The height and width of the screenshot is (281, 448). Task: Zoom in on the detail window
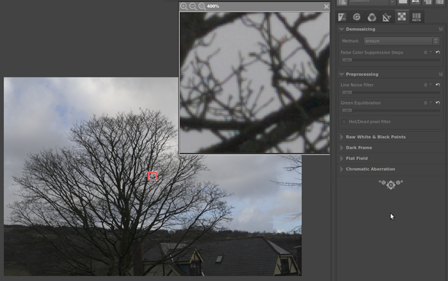pyautogui.click(x=184, y=6)
